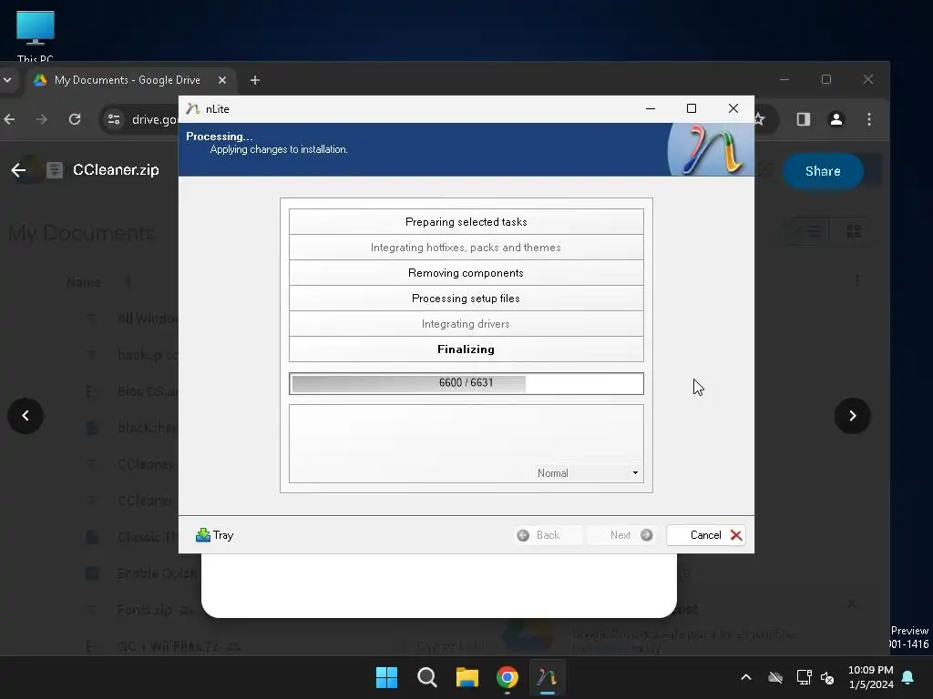This screenshot has width=933, height=699.
Task: Switch to My Documents - Google Drive tab
Action: click(127, 80)
